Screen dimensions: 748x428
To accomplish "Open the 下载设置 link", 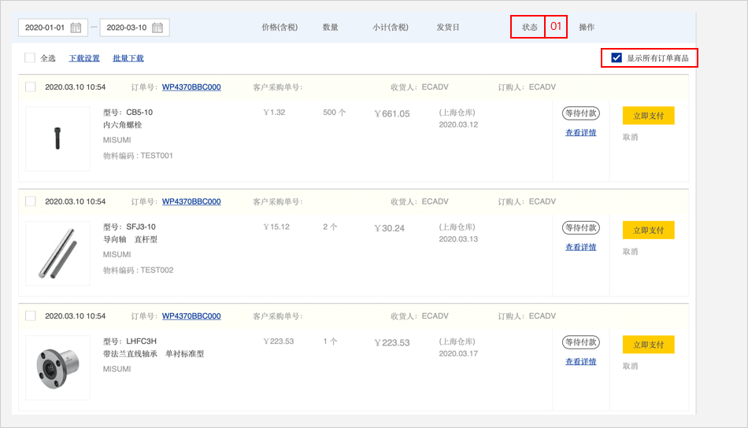I will [x=84, y=58].
